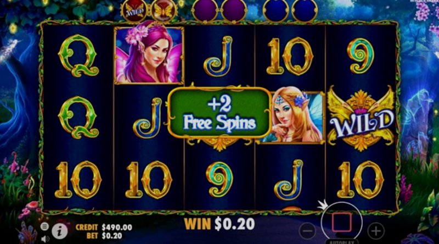Increase the bet with the plus button
Screen dimensions: 439x244
(x=376, y=231)
